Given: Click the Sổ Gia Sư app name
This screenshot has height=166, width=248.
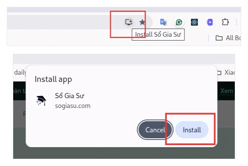Looking at the screenshot, I should click(69, 96).
